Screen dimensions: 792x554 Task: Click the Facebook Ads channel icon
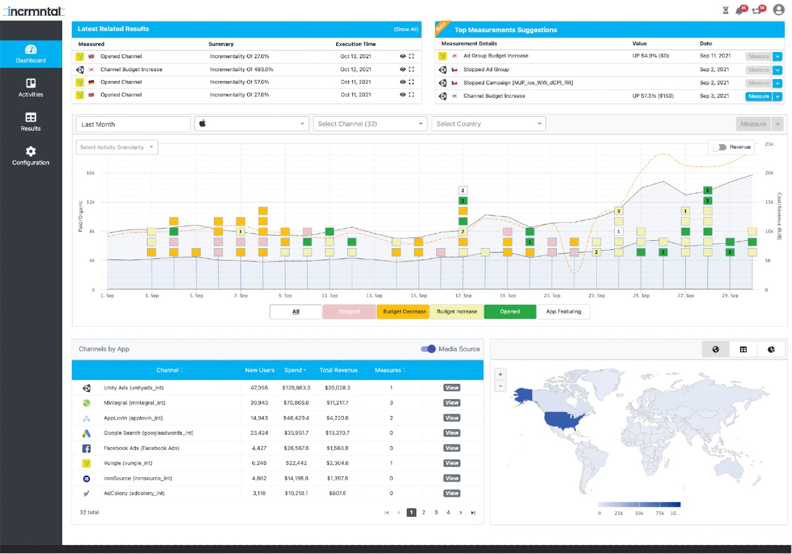coord(87,448)
